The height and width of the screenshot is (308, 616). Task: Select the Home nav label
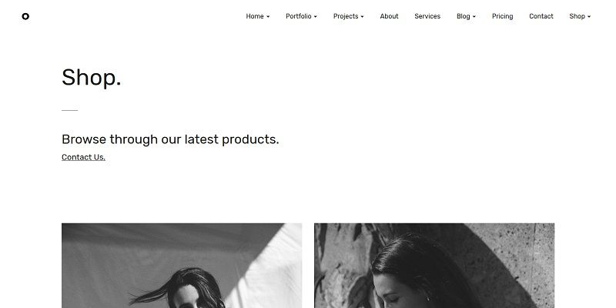coord(255,16)
